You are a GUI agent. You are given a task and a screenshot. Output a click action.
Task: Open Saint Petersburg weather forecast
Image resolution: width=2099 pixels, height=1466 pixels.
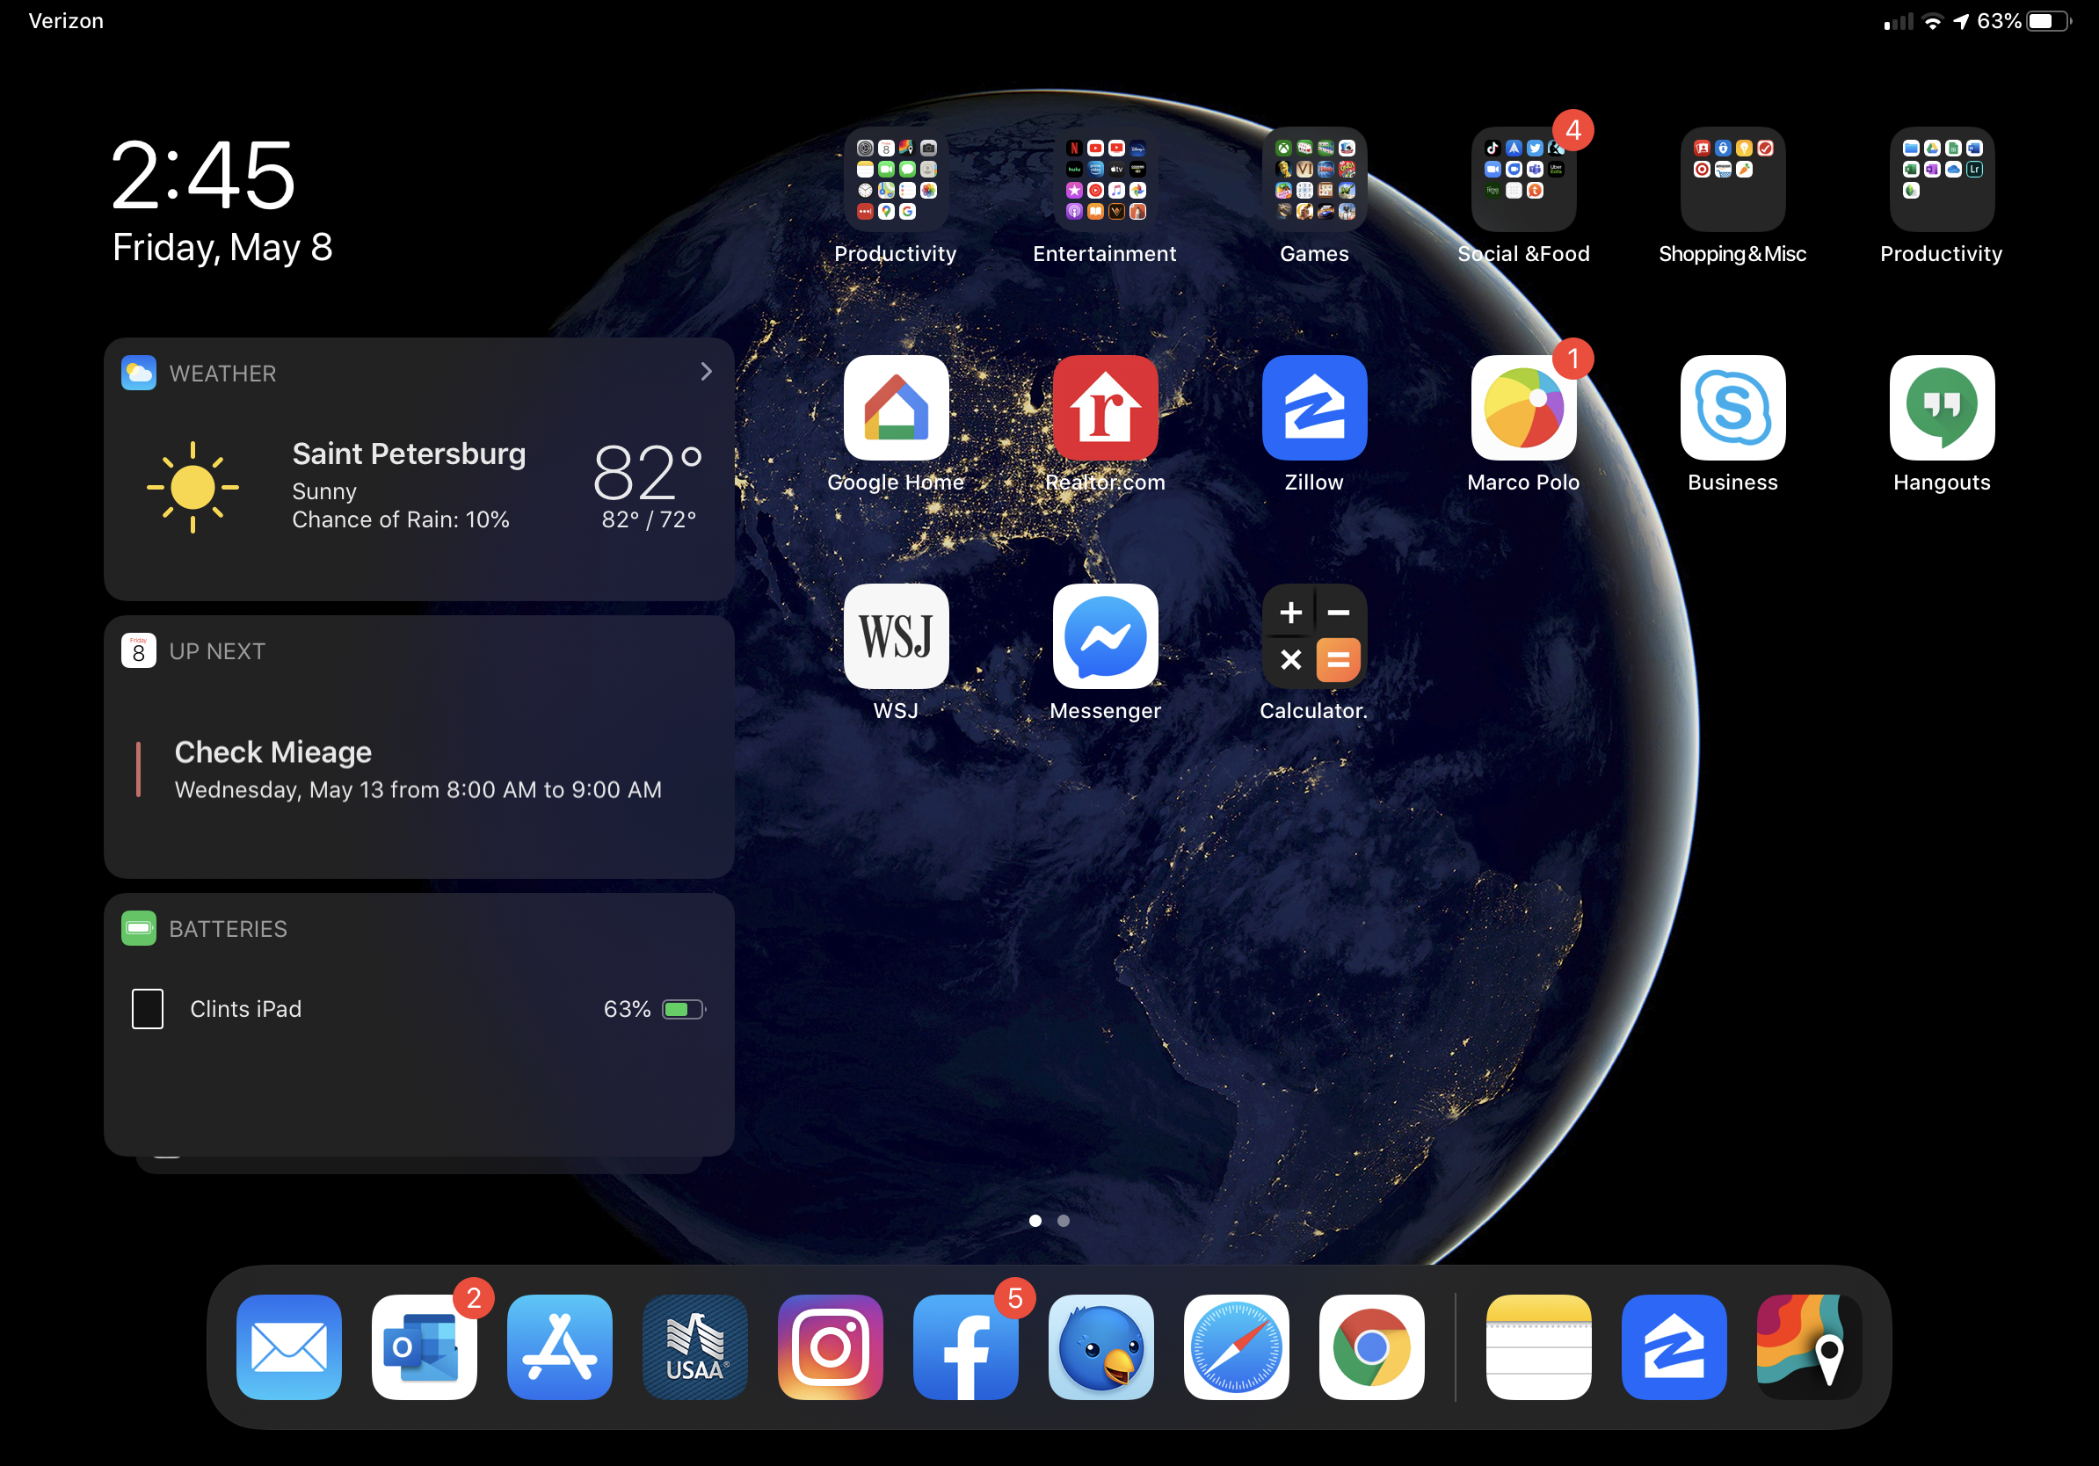[408, 485]
